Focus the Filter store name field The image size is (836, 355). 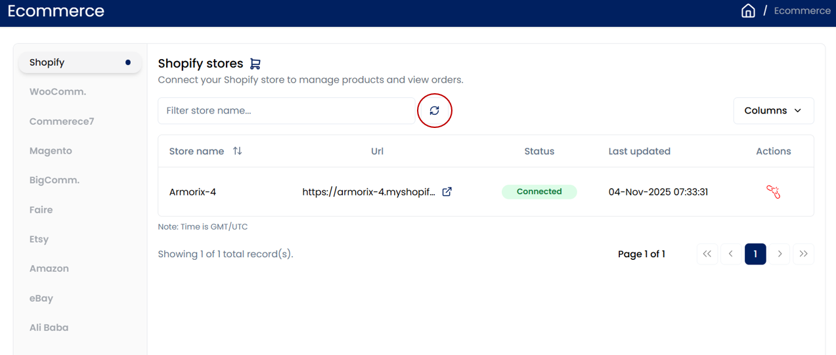click(286, 111)
